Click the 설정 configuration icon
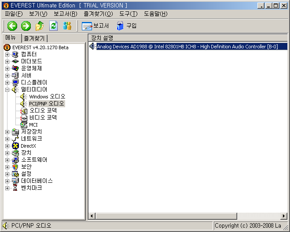 click(15, 174)
